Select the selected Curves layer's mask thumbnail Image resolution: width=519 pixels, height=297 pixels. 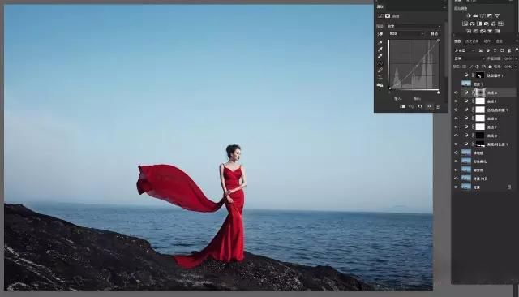[x=480, y=93]
